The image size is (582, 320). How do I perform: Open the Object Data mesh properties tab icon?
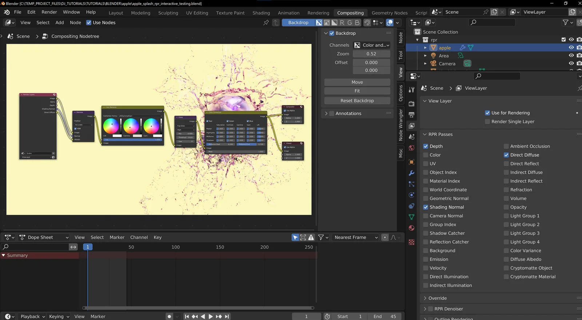(411, 217)
